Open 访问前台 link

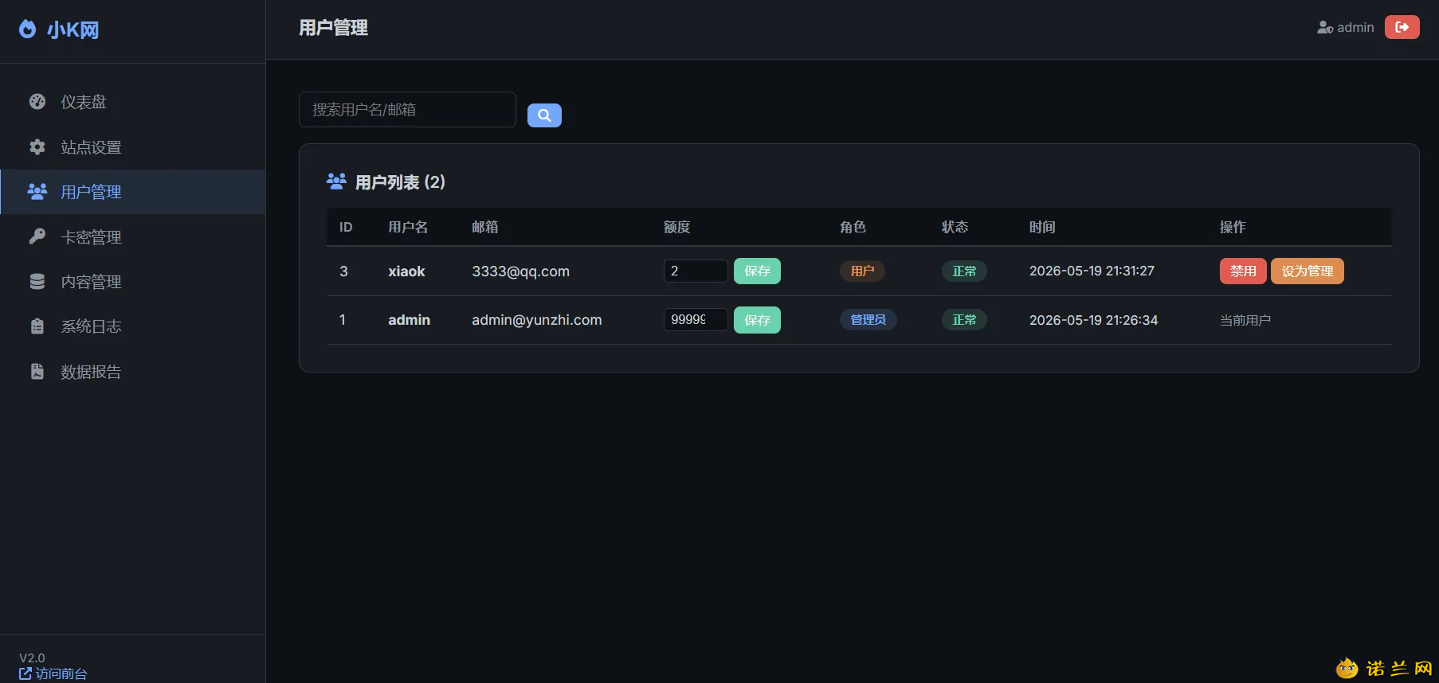[x=53, y=673]
